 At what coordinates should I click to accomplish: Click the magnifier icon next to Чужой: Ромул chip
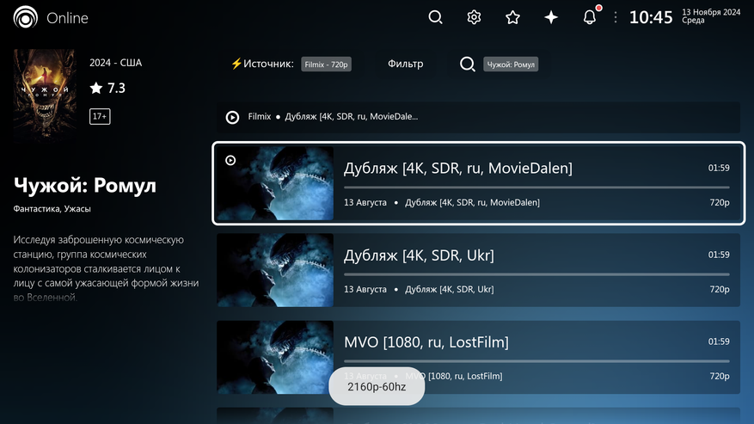[468, 64]
